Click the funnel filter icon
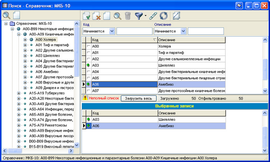 [x=139, y=16]
